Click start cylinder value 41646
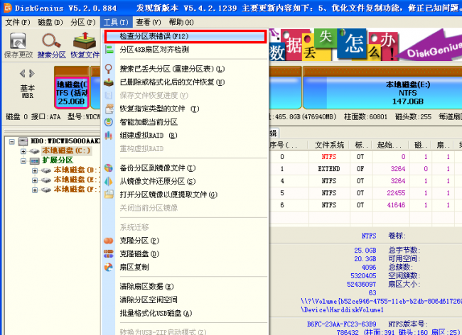Viewport: 462px width, 335px height. pyautogui.click(x=396, y=205)
